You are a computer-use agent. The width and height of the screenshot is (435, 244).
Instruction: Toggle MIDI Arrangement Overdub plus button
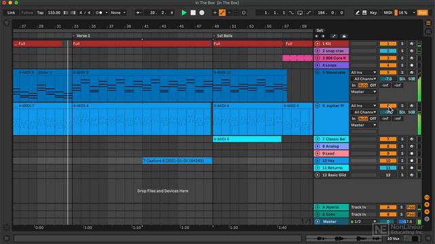(215, 13)
